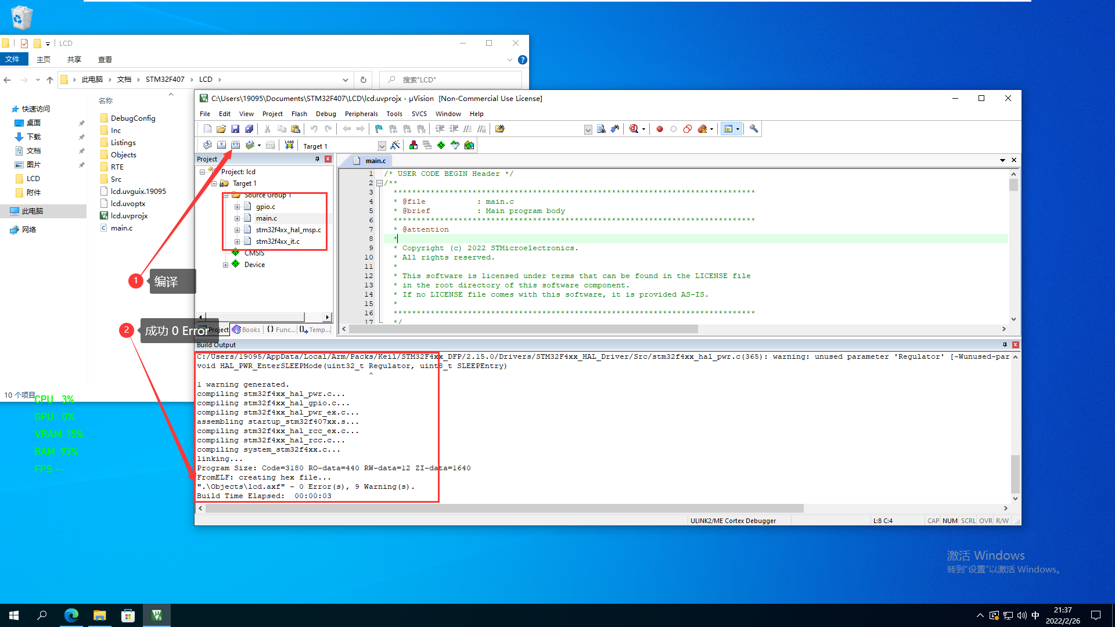Collapse code fold at line 2

tap(379, 183)
